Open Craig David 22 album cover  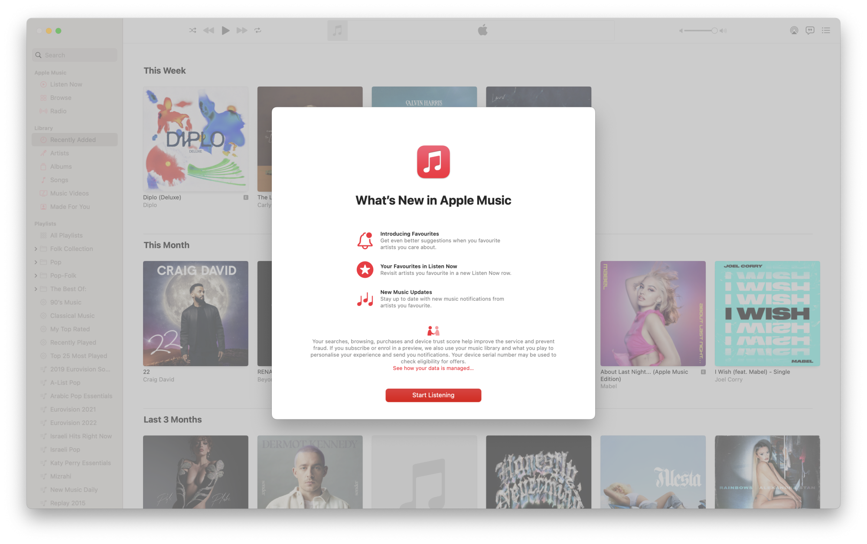click(196, 314)
